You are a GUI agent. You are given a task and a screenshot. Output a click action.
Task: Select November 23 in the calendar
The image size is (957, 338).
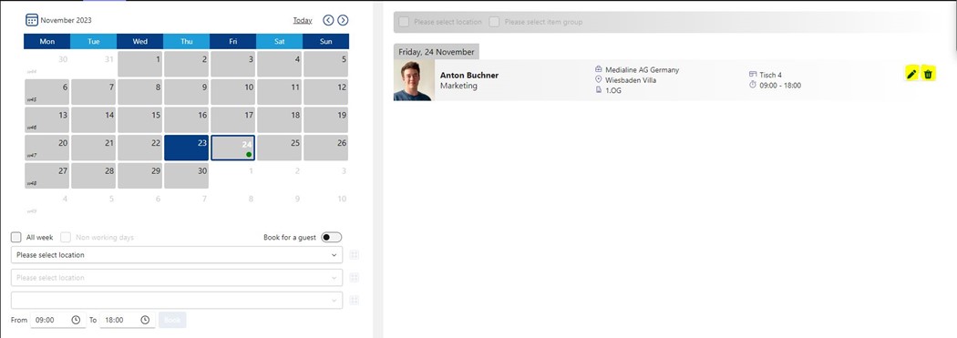[x=186, y=149]
